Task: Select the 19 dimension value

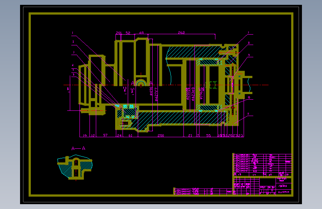Action: (x=85, y=136)
